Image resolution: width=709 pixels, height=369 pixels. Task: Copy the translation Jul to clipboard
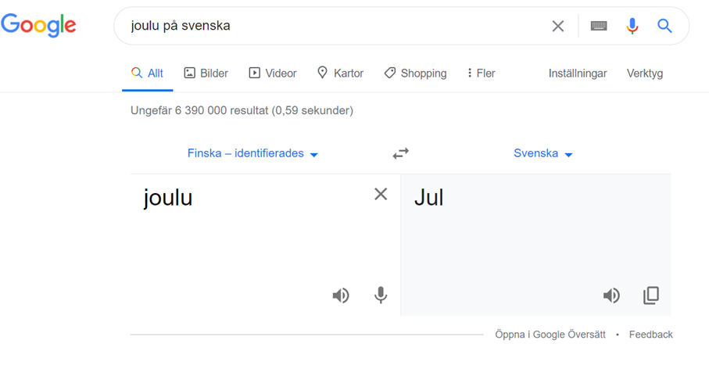[x=651, y=296]
